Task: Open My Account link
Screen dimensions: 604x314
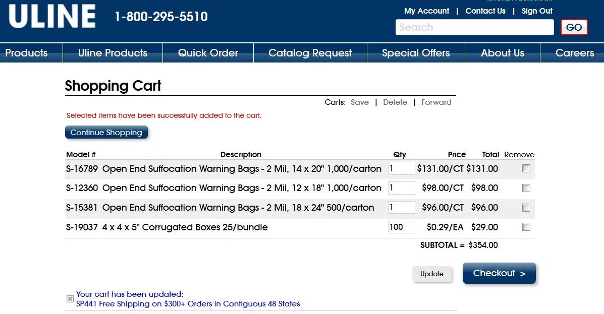Action: (x=426, y=11)
